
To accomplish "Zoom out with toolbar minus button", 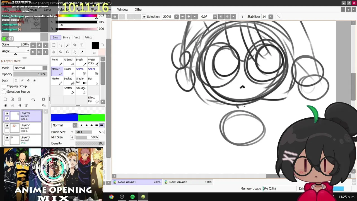I will 182,16.
